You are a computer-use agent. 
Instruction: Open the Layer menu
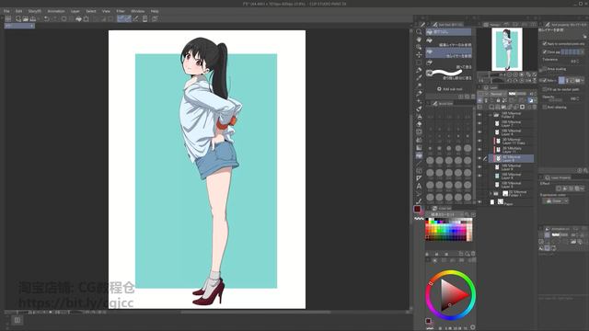click(x=75, y=11)
